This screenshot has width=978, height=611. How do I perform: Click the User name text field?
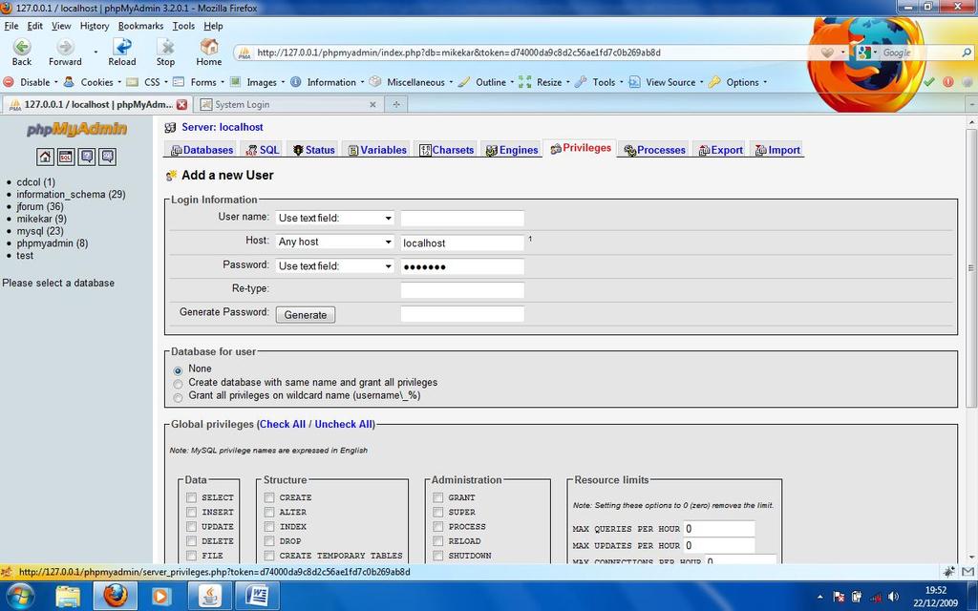(462, 219)
